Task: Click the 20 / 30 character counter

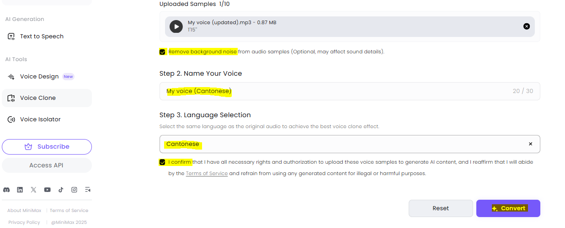Action: pos(523,91)
